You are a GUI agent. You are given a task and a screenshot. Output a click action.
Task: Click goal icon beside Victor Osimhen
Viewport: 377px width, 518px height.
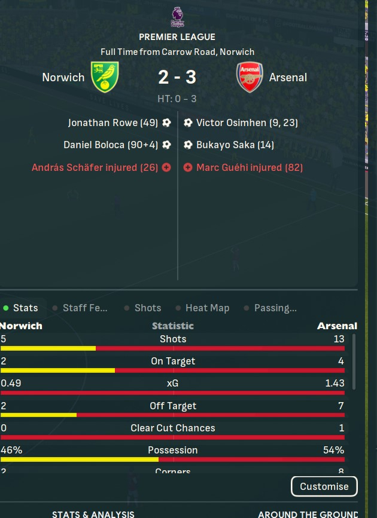[188, 122]
